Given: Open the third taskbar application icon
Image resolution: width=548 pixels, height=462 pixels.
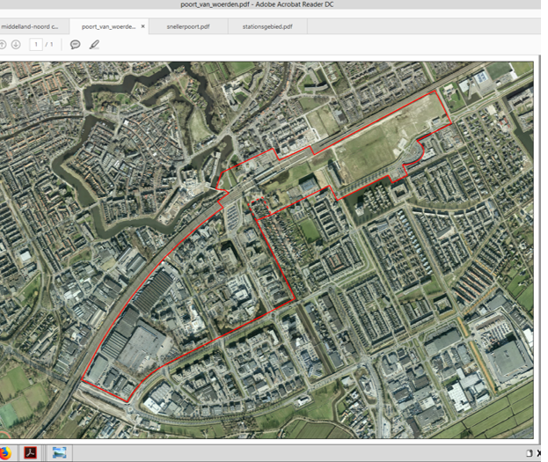Looking at the screenshot, I should pyautogui.click(x=60, y=453).
